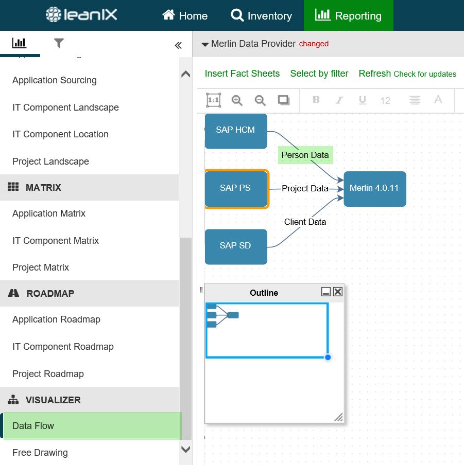This screenshot has height=465, width=464.
Task: Go to the Home page
Action: coord(185,15)
